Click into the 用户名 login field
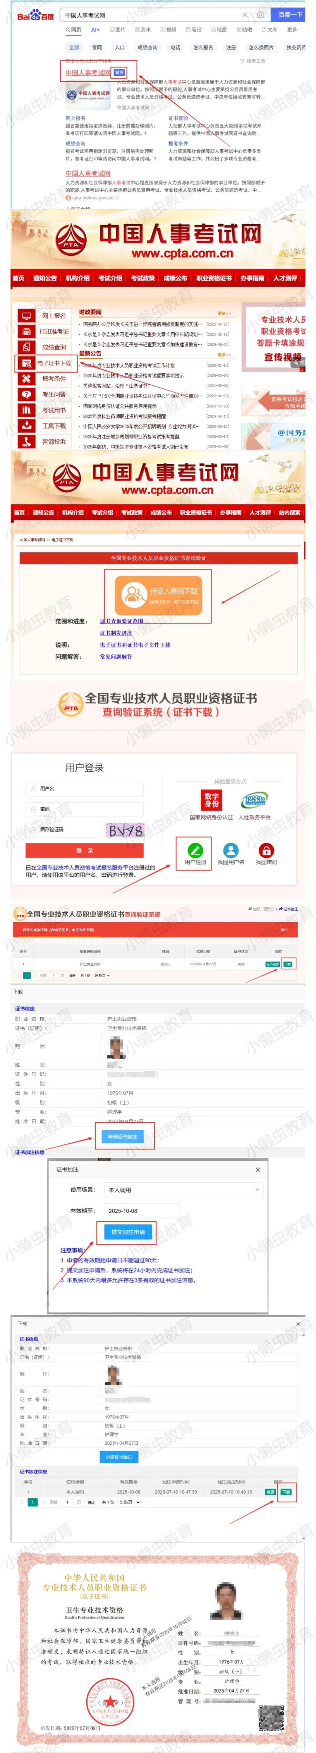The image size is (316, 1753). pos(85,789)
